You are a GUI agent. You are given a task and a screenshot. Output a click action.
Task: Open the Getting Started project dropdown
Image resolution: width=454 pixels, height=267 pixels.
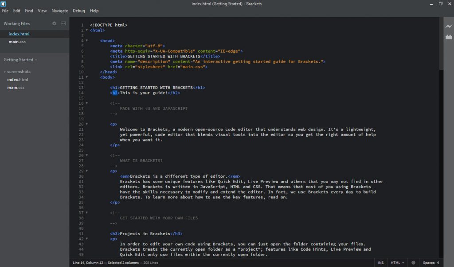click(x=21, y=59)
